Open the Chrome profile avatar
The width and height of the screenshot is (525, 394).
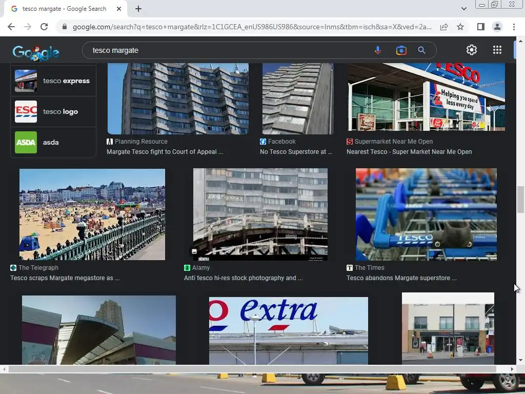(497, 27)
